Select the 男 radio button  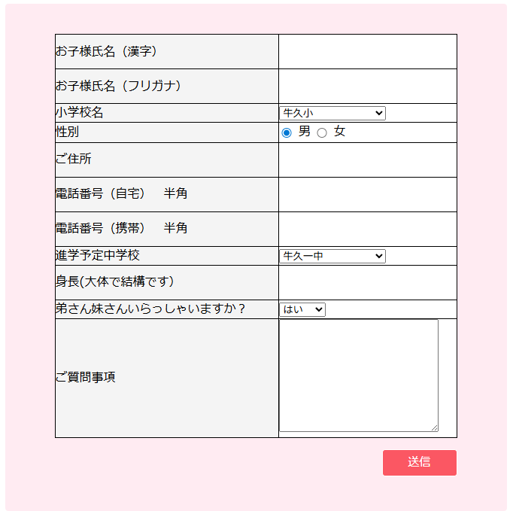click(287, 133)
